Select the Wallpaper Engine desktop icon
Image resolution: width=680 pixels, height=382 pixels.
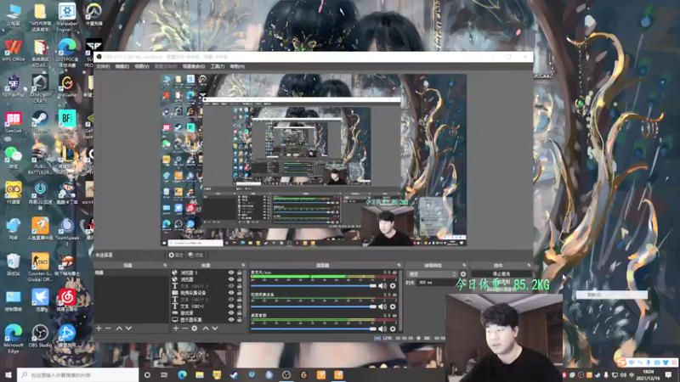click(67, 17)
